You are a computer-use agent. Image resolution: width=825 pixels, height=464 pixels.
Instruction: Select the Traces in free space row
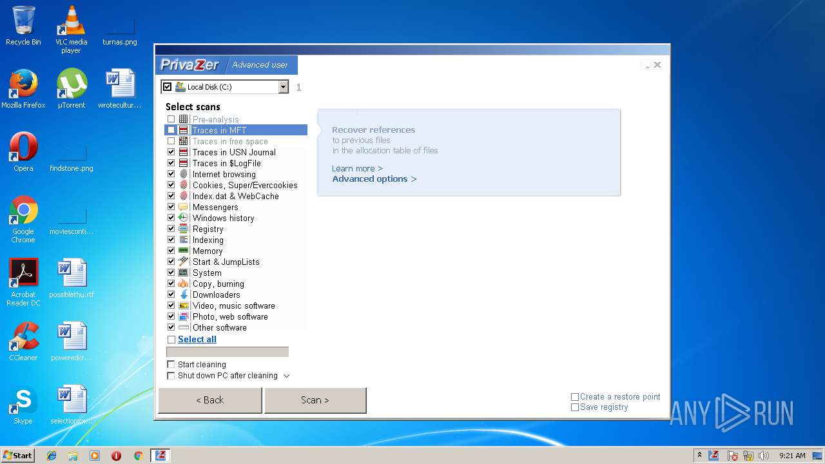pos(236,141)
